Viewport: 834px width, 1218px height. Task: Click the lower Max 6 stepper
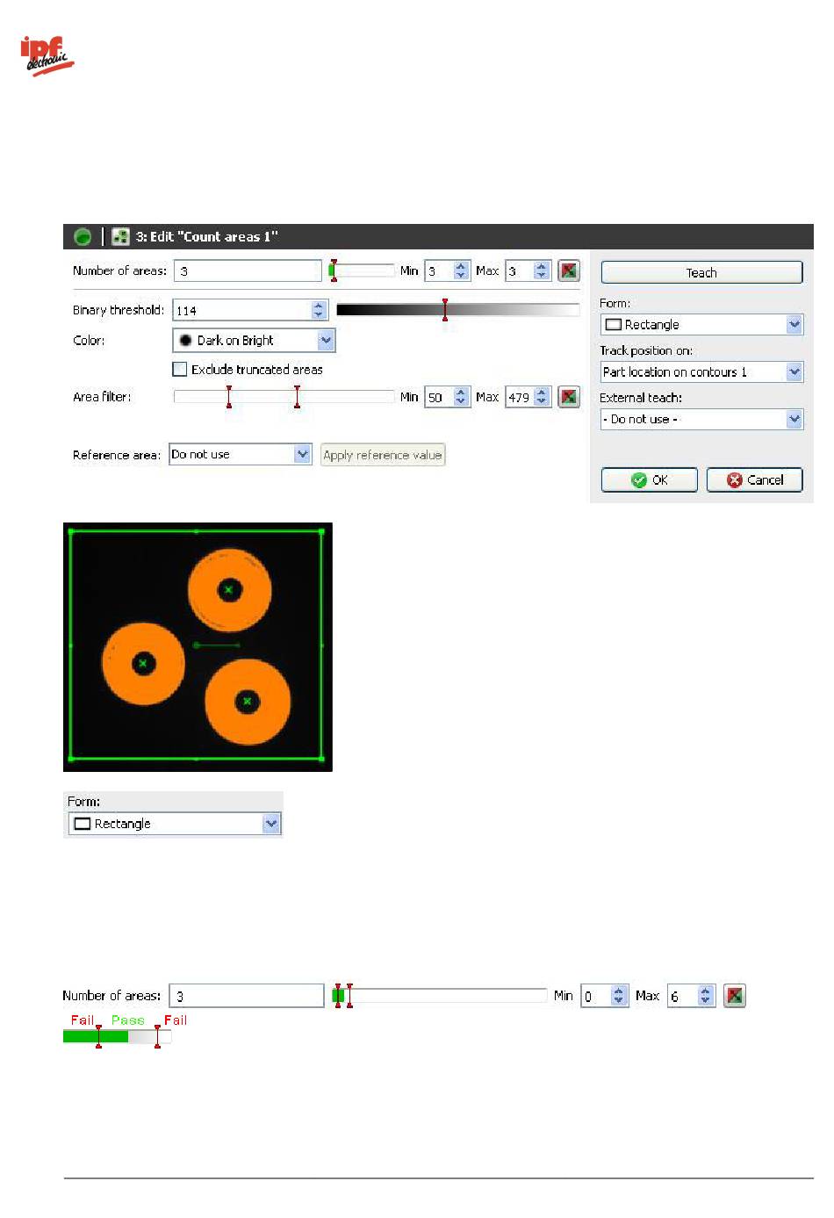705,995
